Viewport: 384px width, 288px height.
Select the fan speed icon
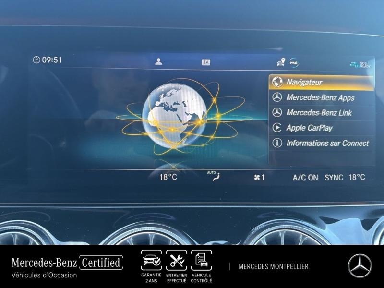pos(257,178)
